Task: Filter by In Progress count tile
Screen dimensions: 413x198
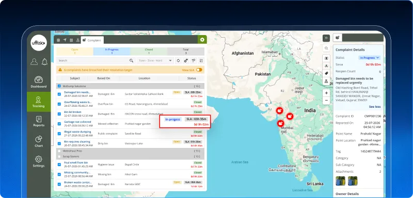Action: [112, 51]
